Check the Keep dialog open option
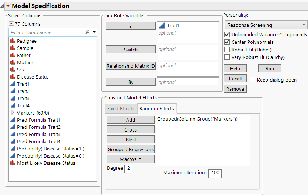Viewport: 308px width, 195px height. (x=252, y=80)
